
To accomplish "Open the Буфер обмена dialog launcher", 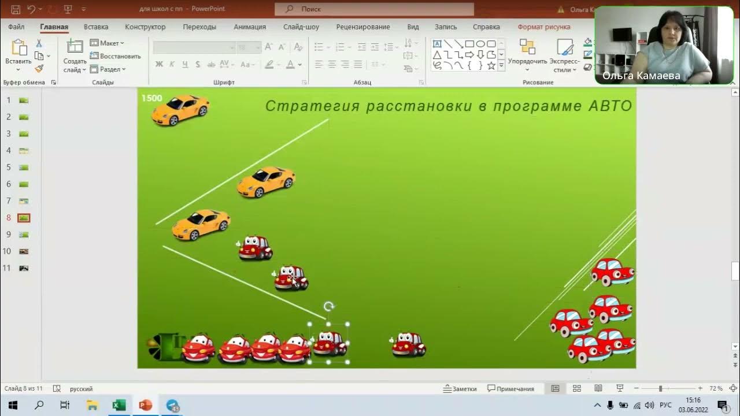I will 53,83.
